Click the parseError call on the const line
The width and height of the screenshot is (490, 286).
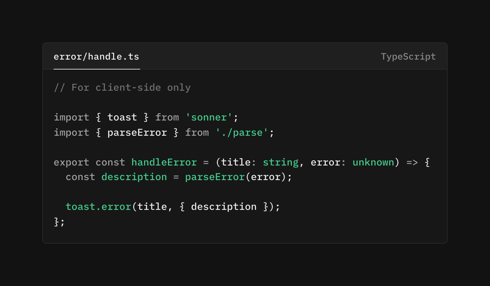point(215,177)
